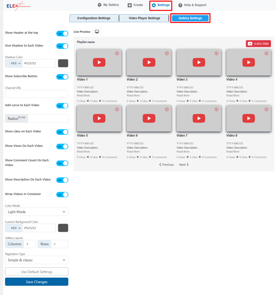Open the Color Mode dropdown

pos(37,212)
